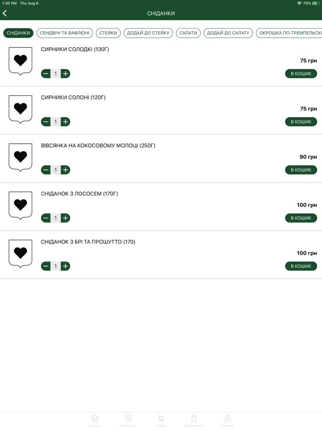Increase quantity of Сніданок з брі та прошутто

click(x=65, y=266)
